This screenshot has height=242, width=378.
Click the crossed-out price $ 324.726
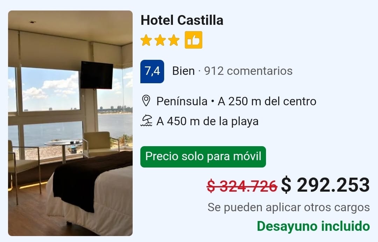pyautogui.click(x=242, y=186)
